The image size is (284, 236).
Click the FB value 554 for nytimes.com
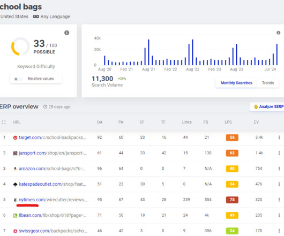coord(208,200)
